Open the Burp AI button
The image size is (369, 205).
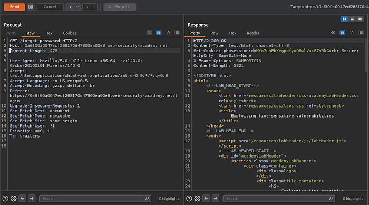(120, 7)
